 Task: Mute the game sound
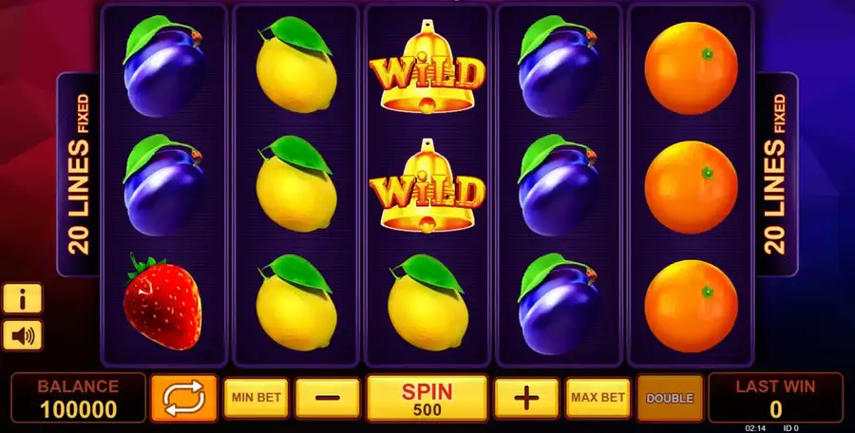[23, 335]
